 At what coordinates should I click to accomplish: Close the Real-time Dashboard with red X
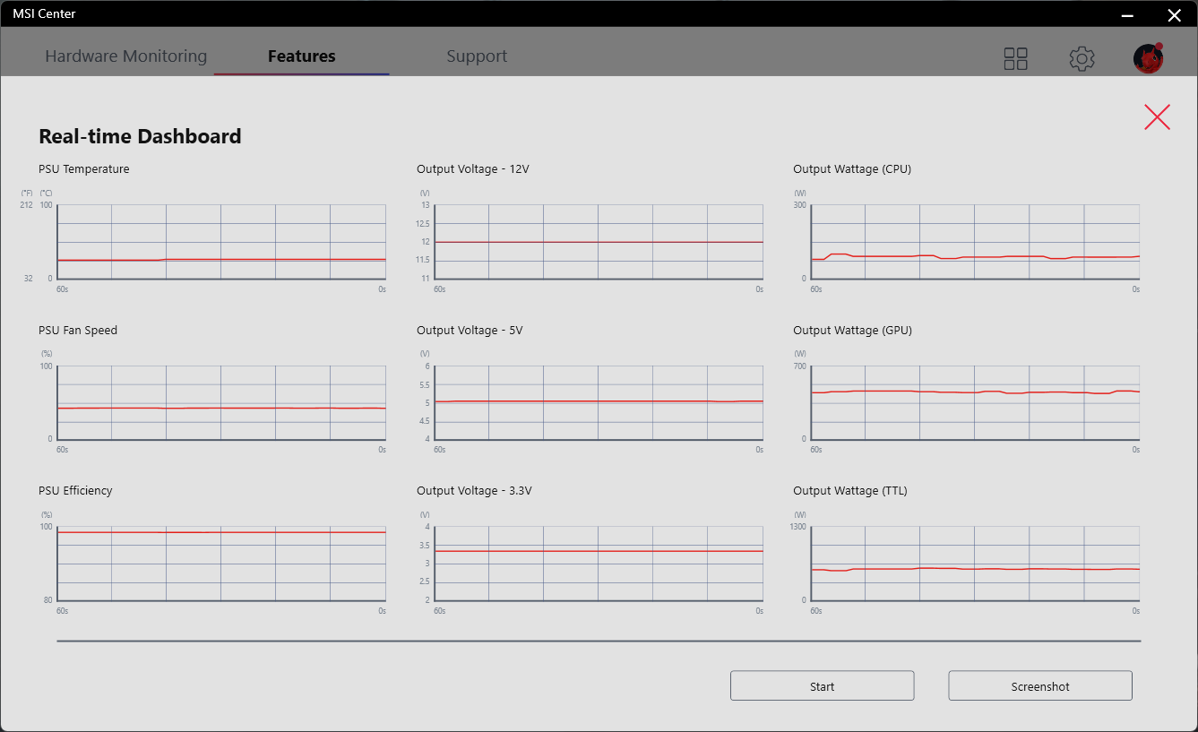coord(1157,117)
